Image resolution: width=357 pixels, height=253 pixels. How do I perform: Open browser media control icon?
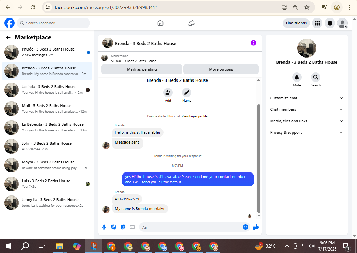[x=324, y=7]
